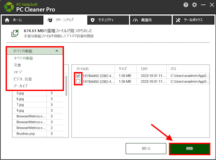This screenshot has height=160, width=216.
Task: Check the second 197B4492-22B2 file checkbox
Action: [x=78, y=82]
